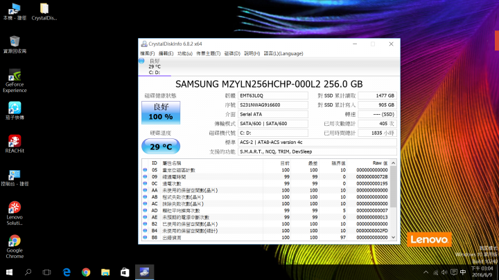The height and width of the screenshot is (280, 499).
Task: Select SMART attribute row ID 05
Action: (266, 170)
